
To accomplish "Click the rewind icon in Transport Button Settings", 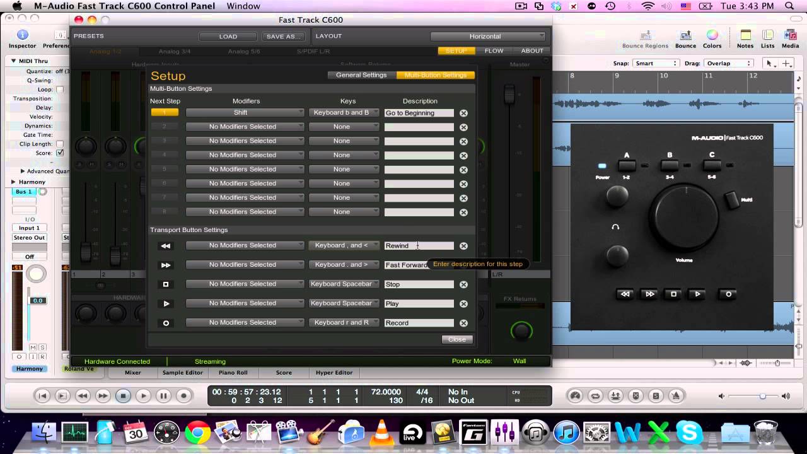I will pyautogui.click(x=166, y=246).
